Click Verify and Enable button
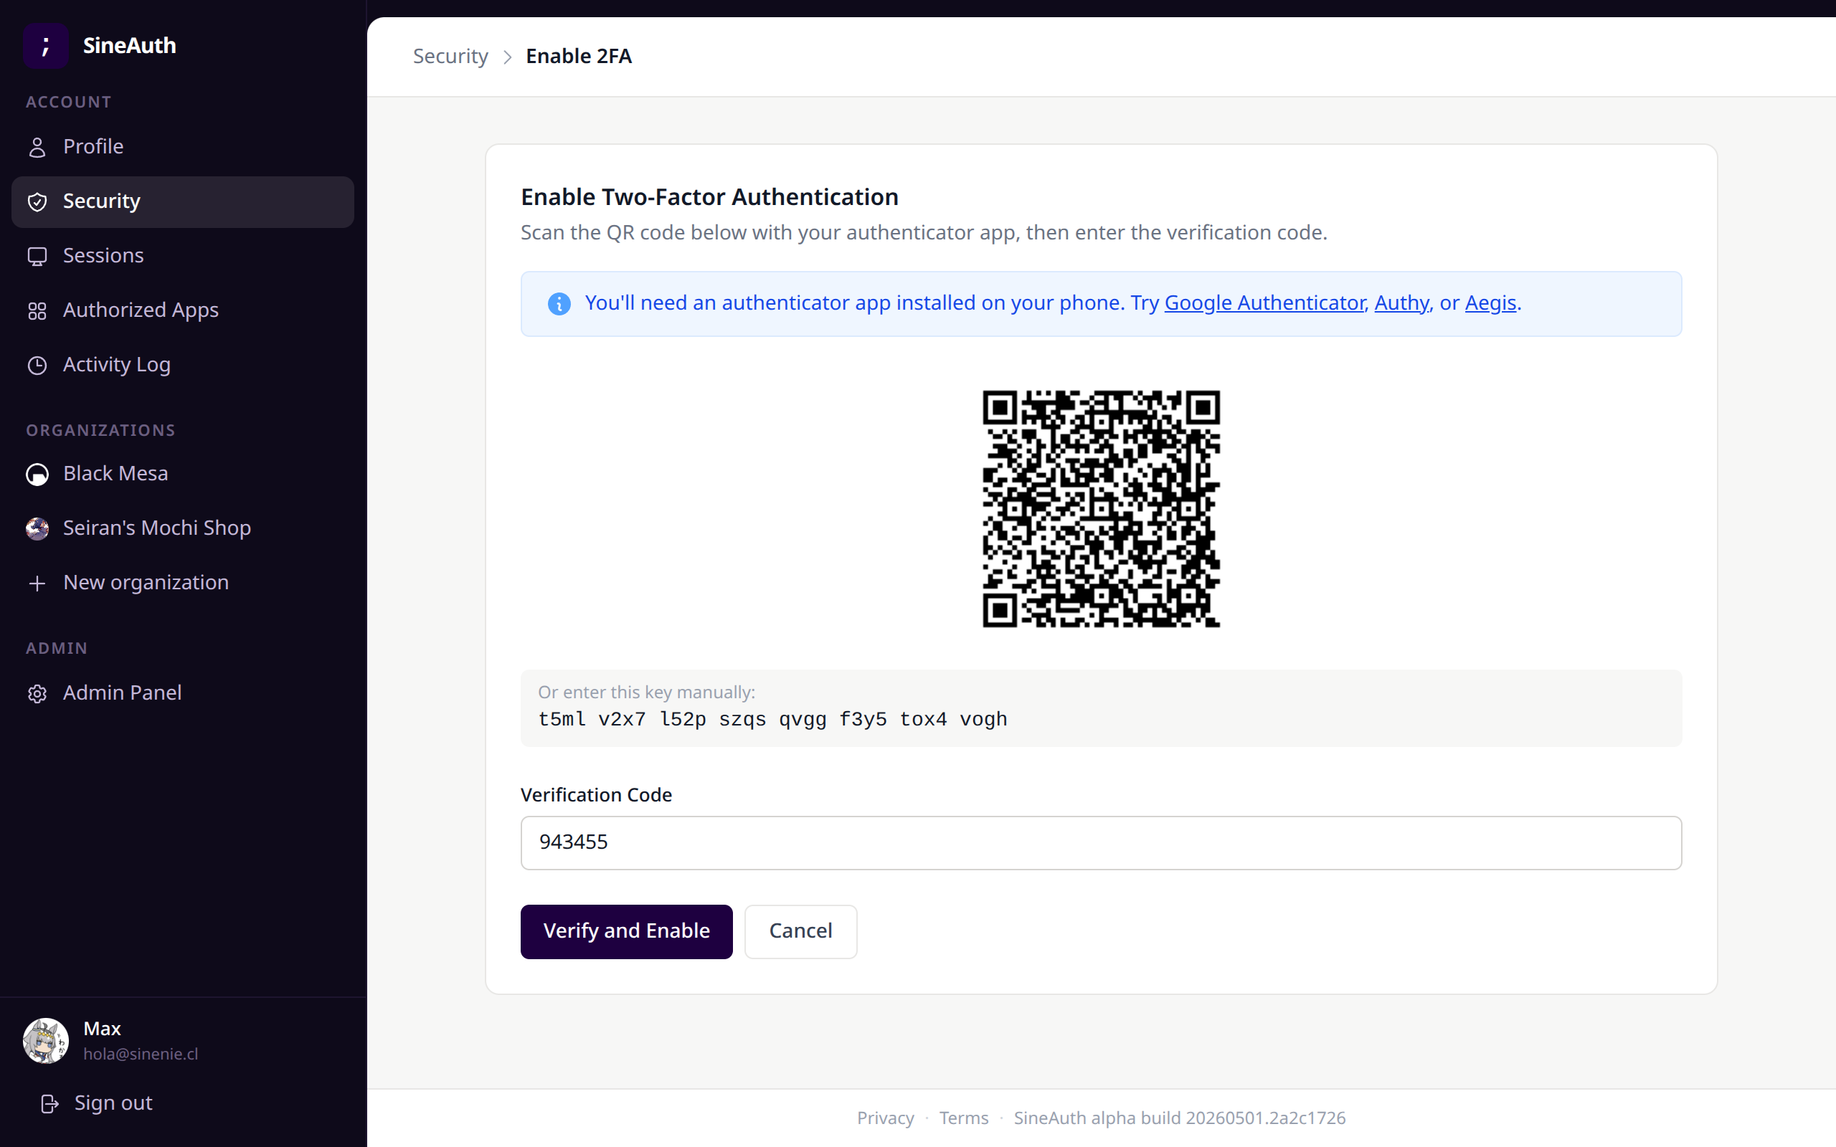The image size is (1836, 1147). (x=627, y=931)
